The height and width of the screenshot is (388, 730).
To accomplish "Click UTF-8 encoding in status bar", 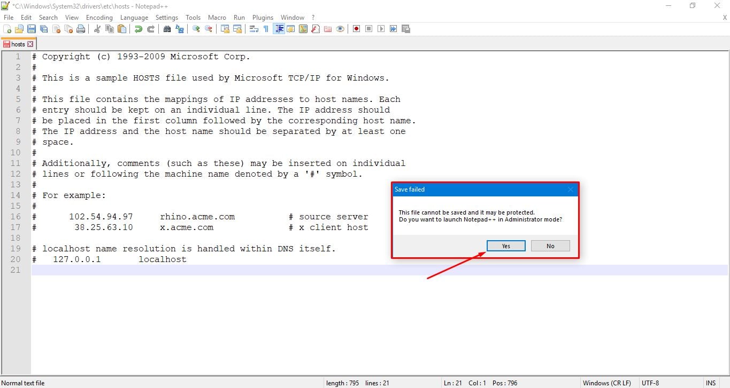I will click(651, 383).
